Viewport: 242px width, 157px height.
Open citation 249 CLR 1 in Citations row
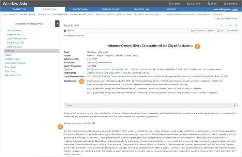click(x=106, y=69)
